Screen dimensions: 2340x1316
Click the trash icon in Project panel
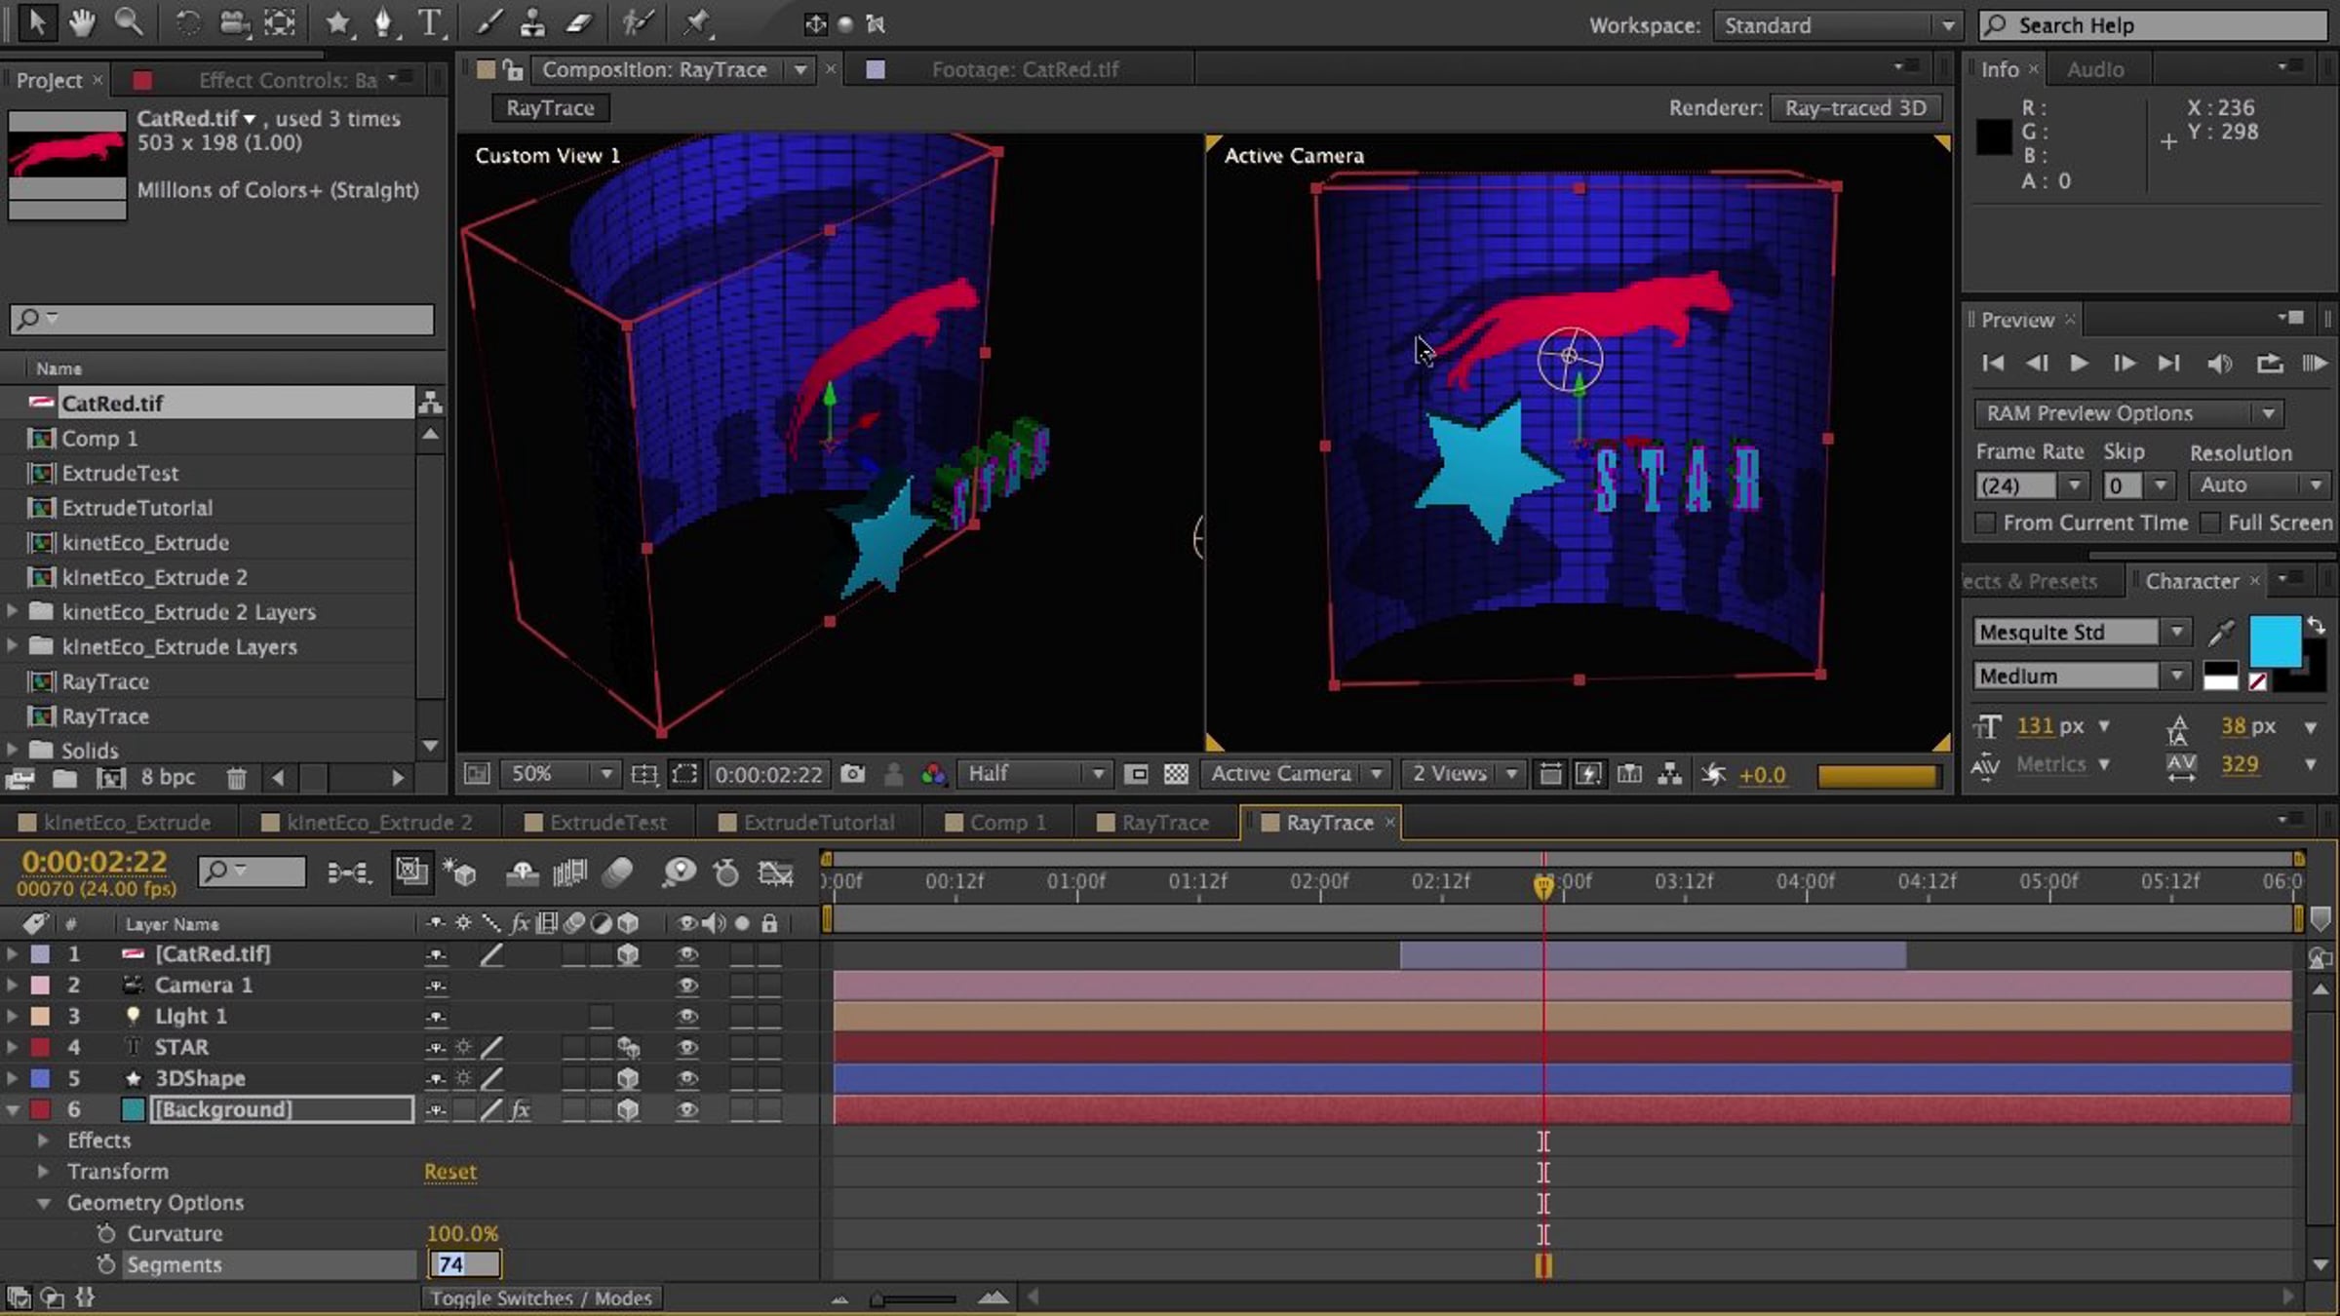click(x=236, y=778)
